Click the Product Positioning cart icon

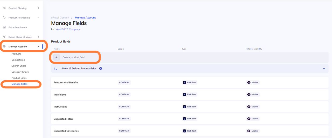tap(4, 18)
